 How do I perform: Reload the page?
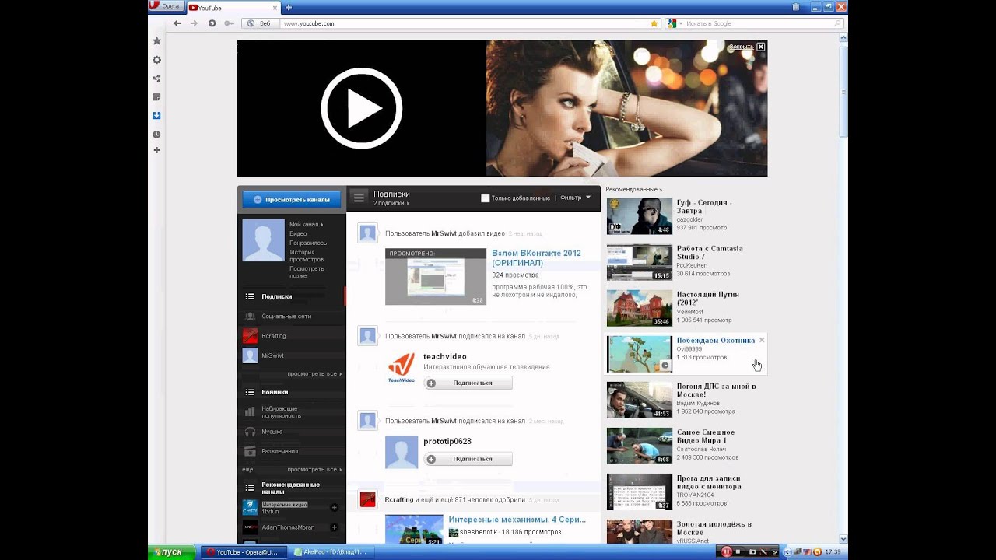(x=212, y=23)
